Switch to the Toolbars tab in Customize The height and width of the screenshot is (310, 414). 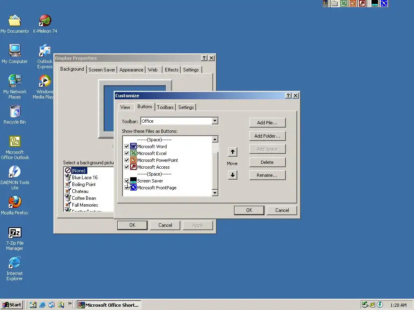(165, 107)
